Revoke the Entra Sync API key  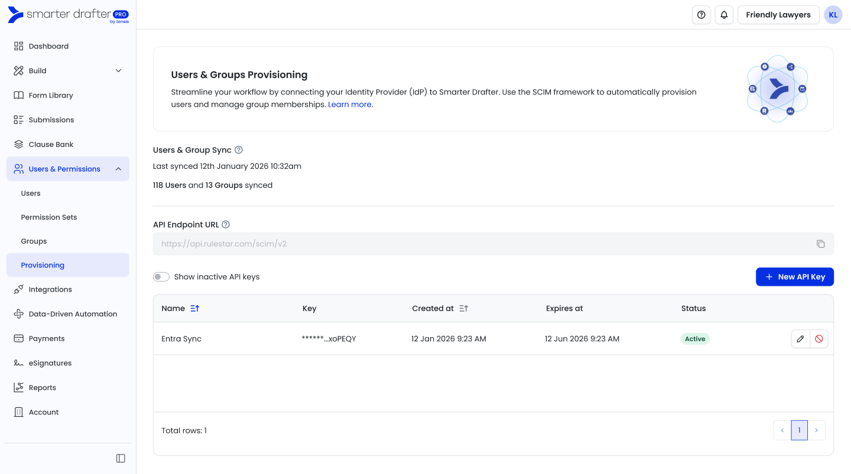click(x=818, y=339)
